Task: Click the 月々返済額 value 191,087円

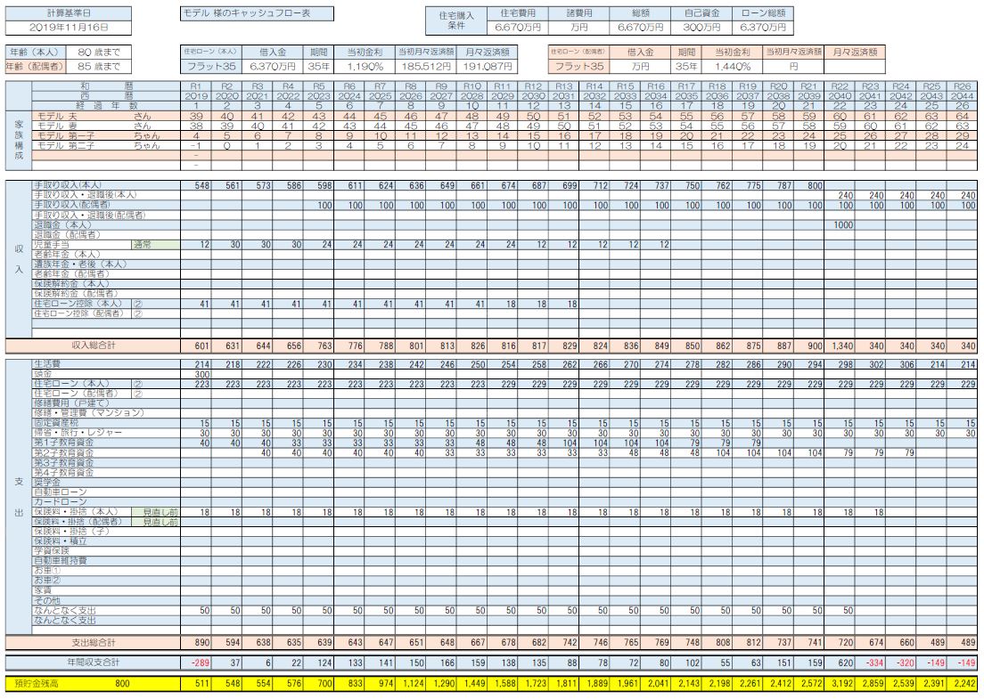Action: tap(488, 66)
